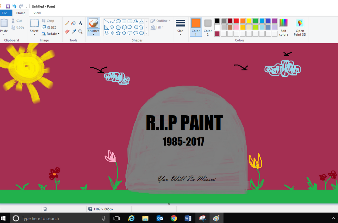Screen dimensions: 338x223
Task: Choose the Right arrow shape
Action: pyautogui.click(x=130, y=27)
